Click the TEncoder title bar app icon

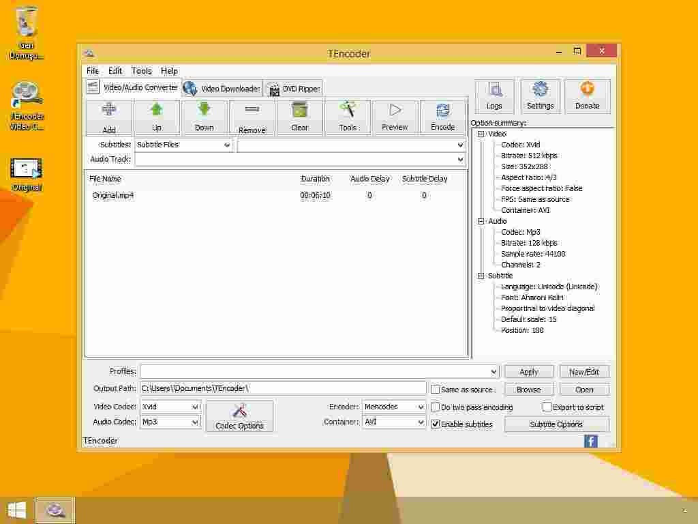click(89, 53)
